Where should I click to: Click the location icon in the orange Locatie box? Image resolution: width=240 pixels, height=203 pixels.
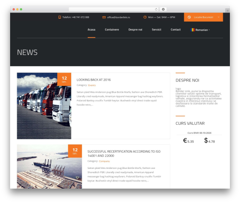(189, 17)
